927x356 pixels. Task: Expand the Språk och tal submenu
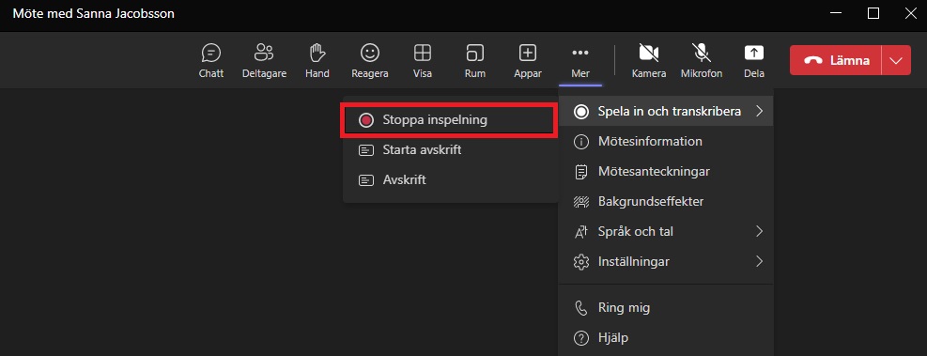point(666,231)
